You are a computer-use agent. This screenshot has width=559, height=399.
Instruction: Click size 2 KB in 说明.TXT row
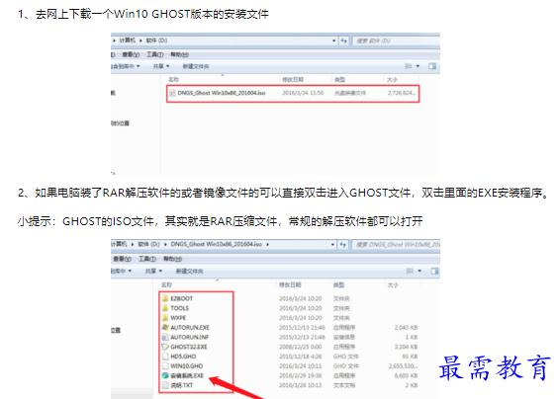pyautogui.click(x=411, y=385)
